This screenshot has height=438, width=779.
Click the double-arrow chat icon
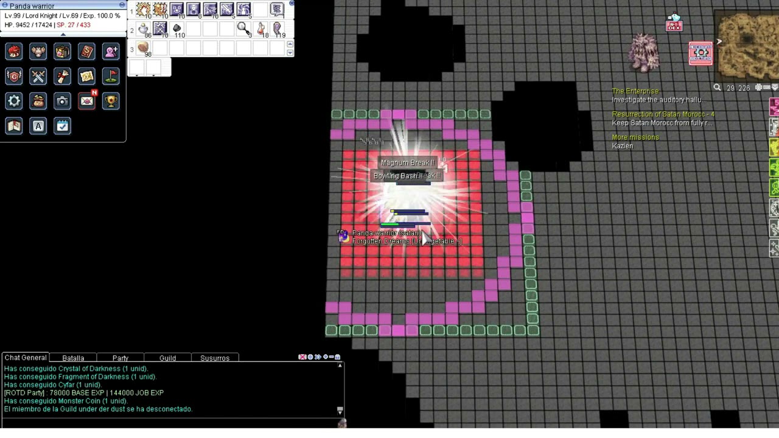pos(318,357)
